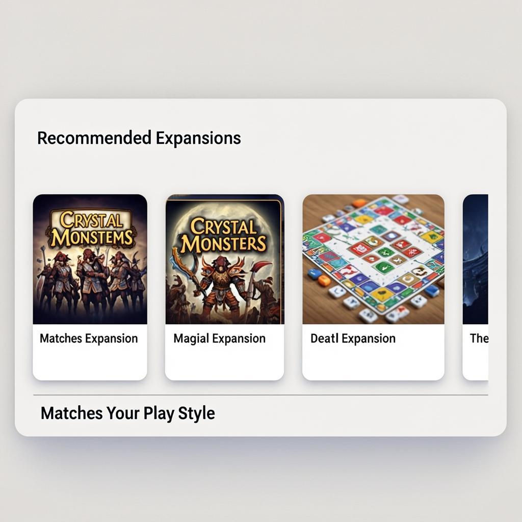Open the Crystal Monstems cover thumbnail
The image size is (522, 522).
click(90, 259)
